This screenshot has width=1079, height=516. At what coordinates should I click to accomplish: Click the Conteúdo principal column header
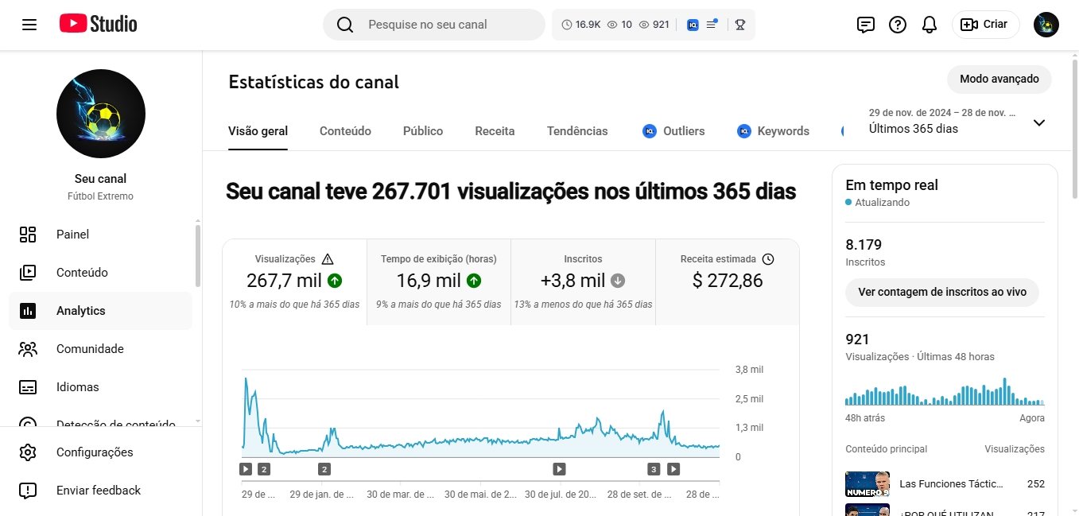pyautogui.click(x=887, y=449)
